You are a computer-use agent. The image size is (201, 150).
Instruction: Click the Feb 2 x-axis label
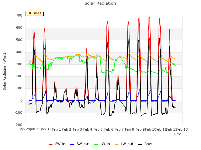[x=67, y=129]
